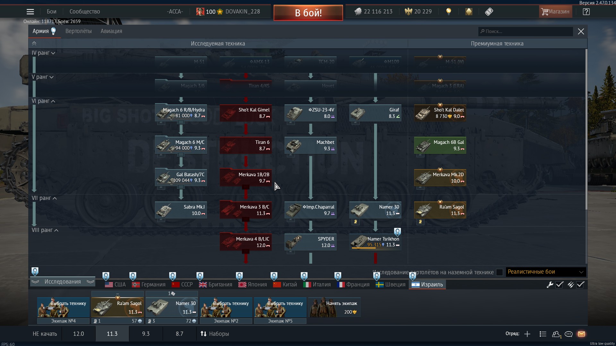The width and height of the screenshot is (616, 346).
Task: Select the Германия nation tab
Action: pyautogui.click(x=149, y=284)
